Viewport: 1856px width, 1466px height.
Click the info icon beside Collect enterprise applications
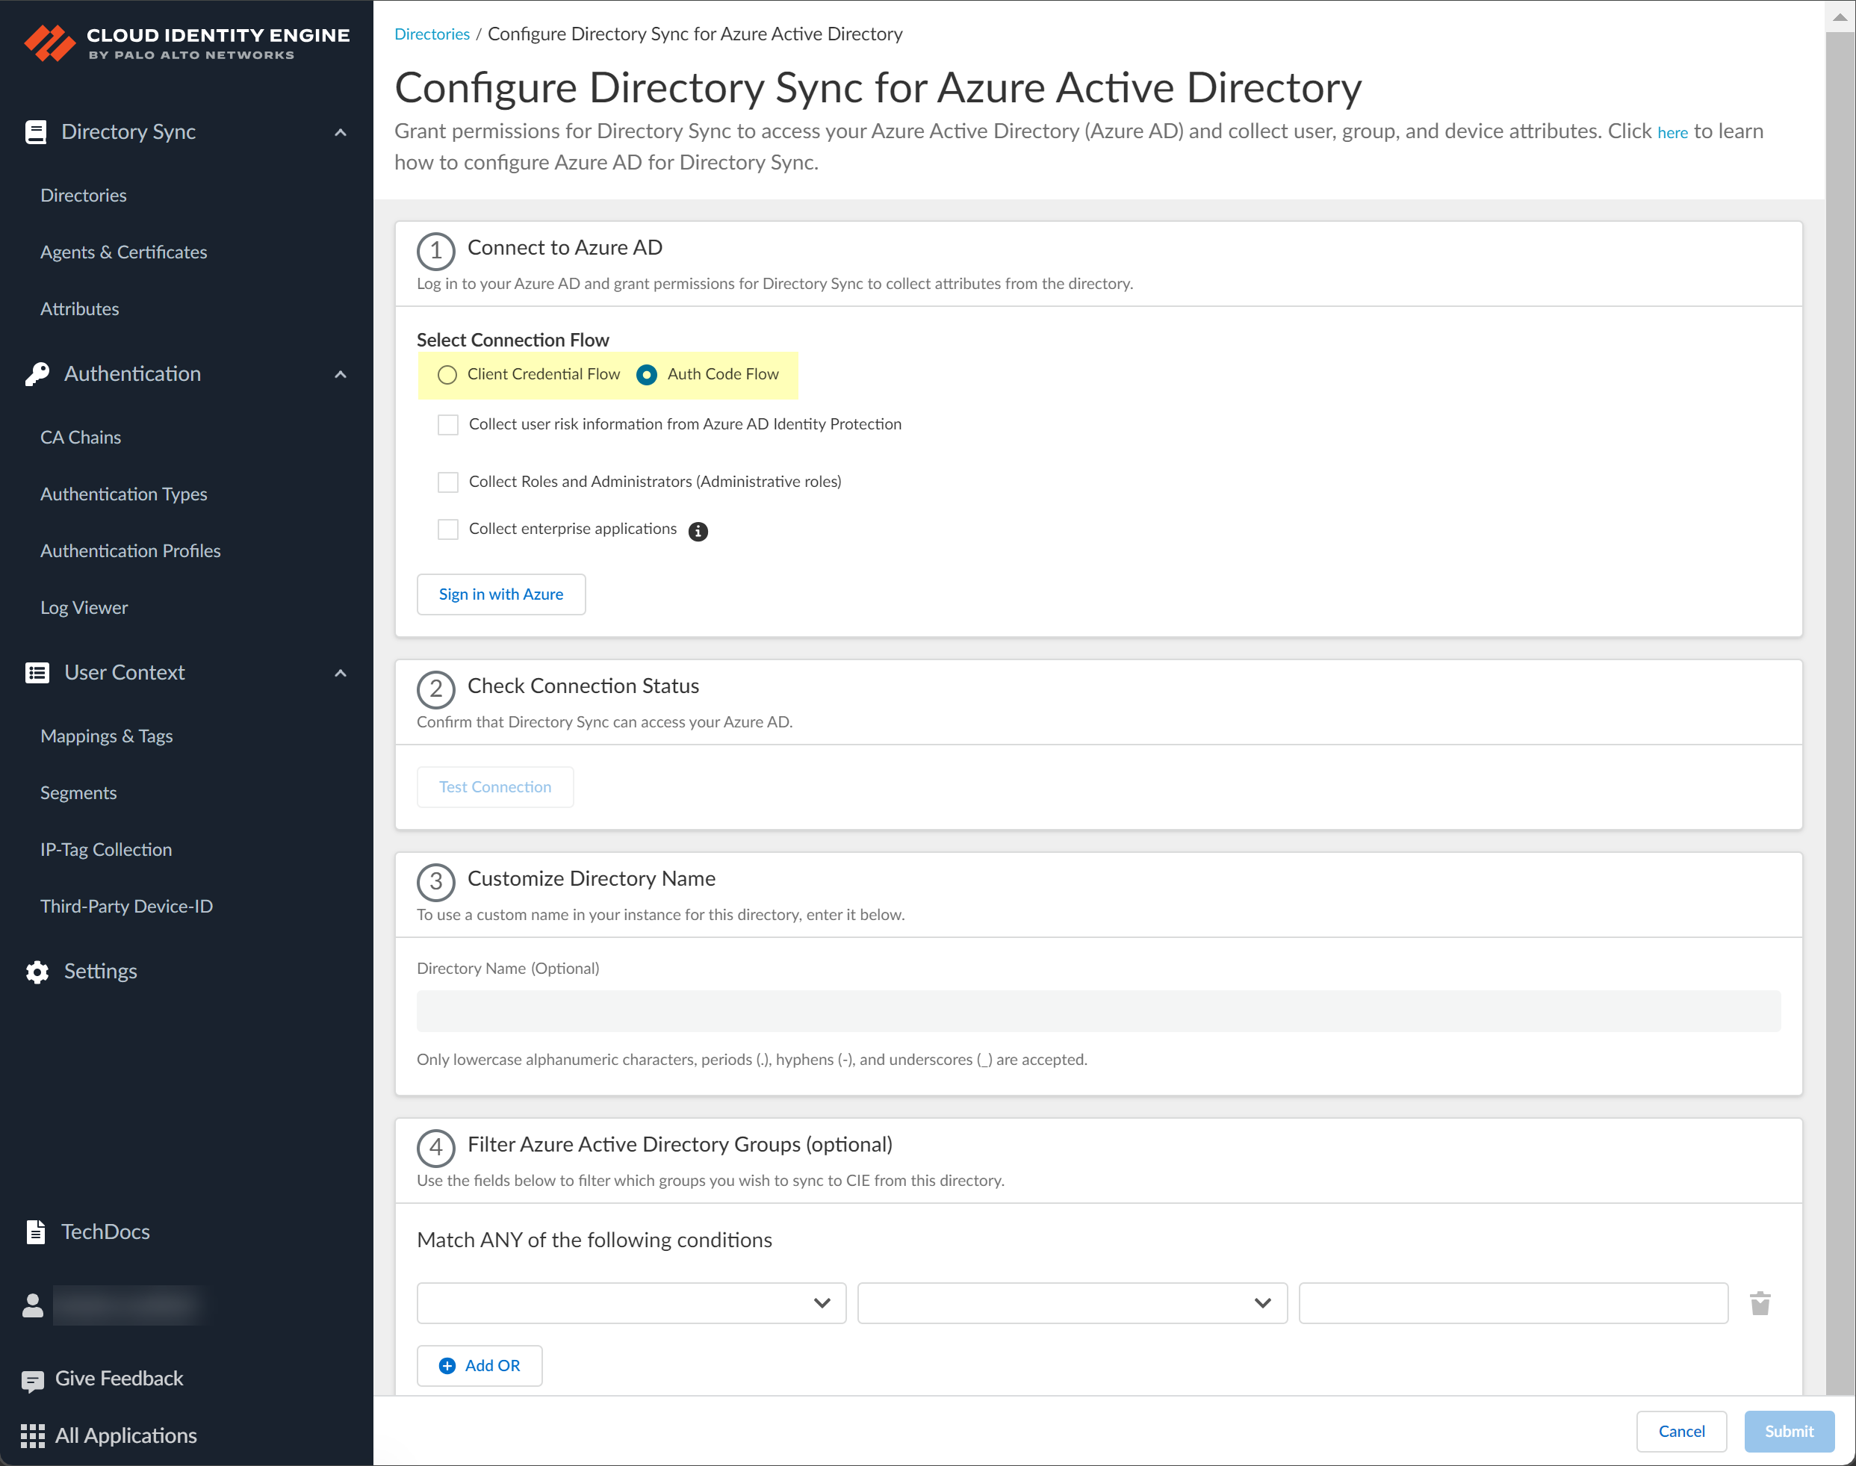tap(699, 532)
